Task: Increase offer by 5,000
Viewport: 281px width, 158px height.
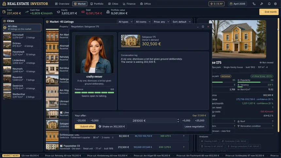Action: pyautogui.click(x=186, y=120)
